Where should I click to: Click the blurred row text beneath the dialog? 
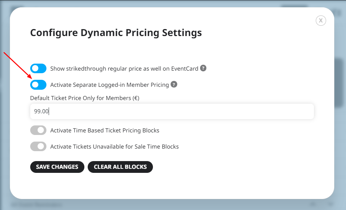point(36,205)
